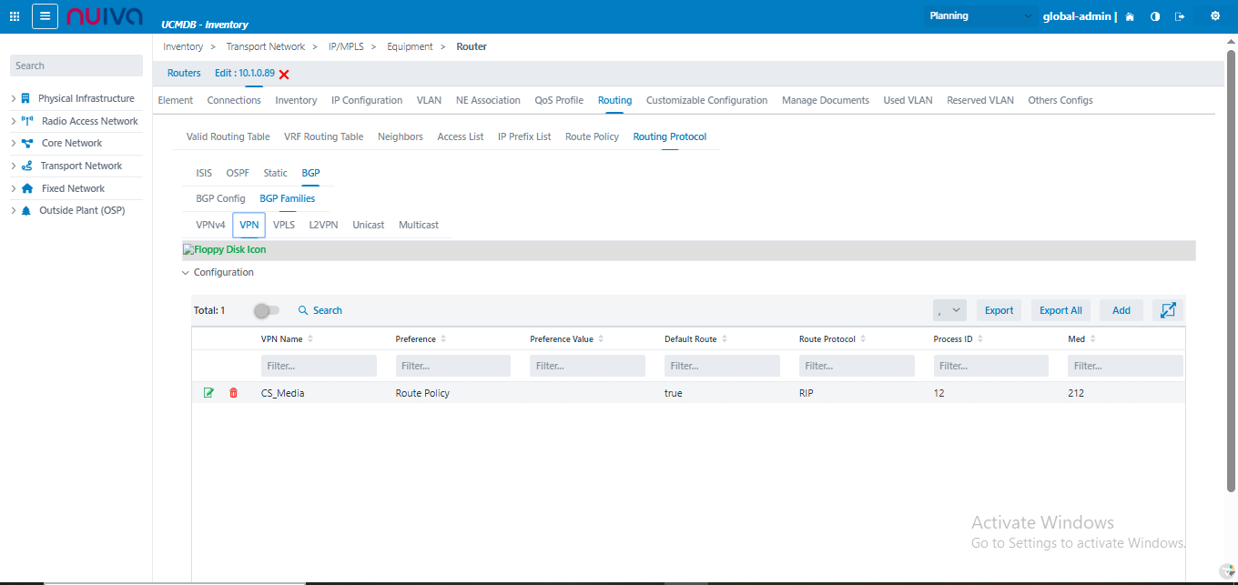The height and width of the screenshot is (585, 1238).
Task: Delete the CS_Media row with trash icon
Action: click(x=233, y=393)
